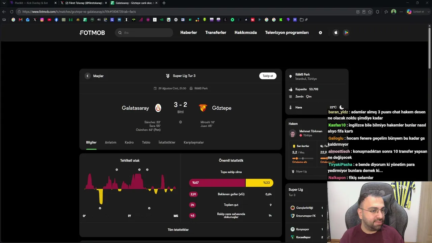Open browser profile avatar

[394, 12]
